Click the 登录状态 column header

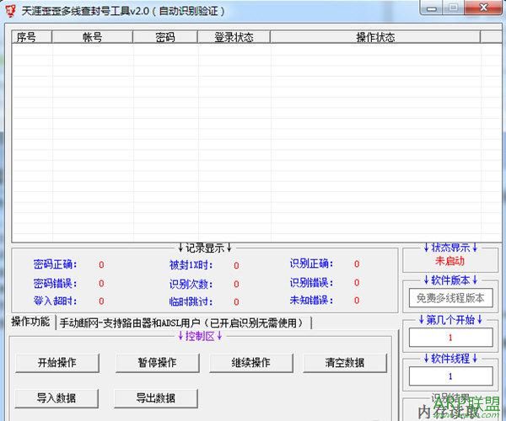tap(234, 37)
